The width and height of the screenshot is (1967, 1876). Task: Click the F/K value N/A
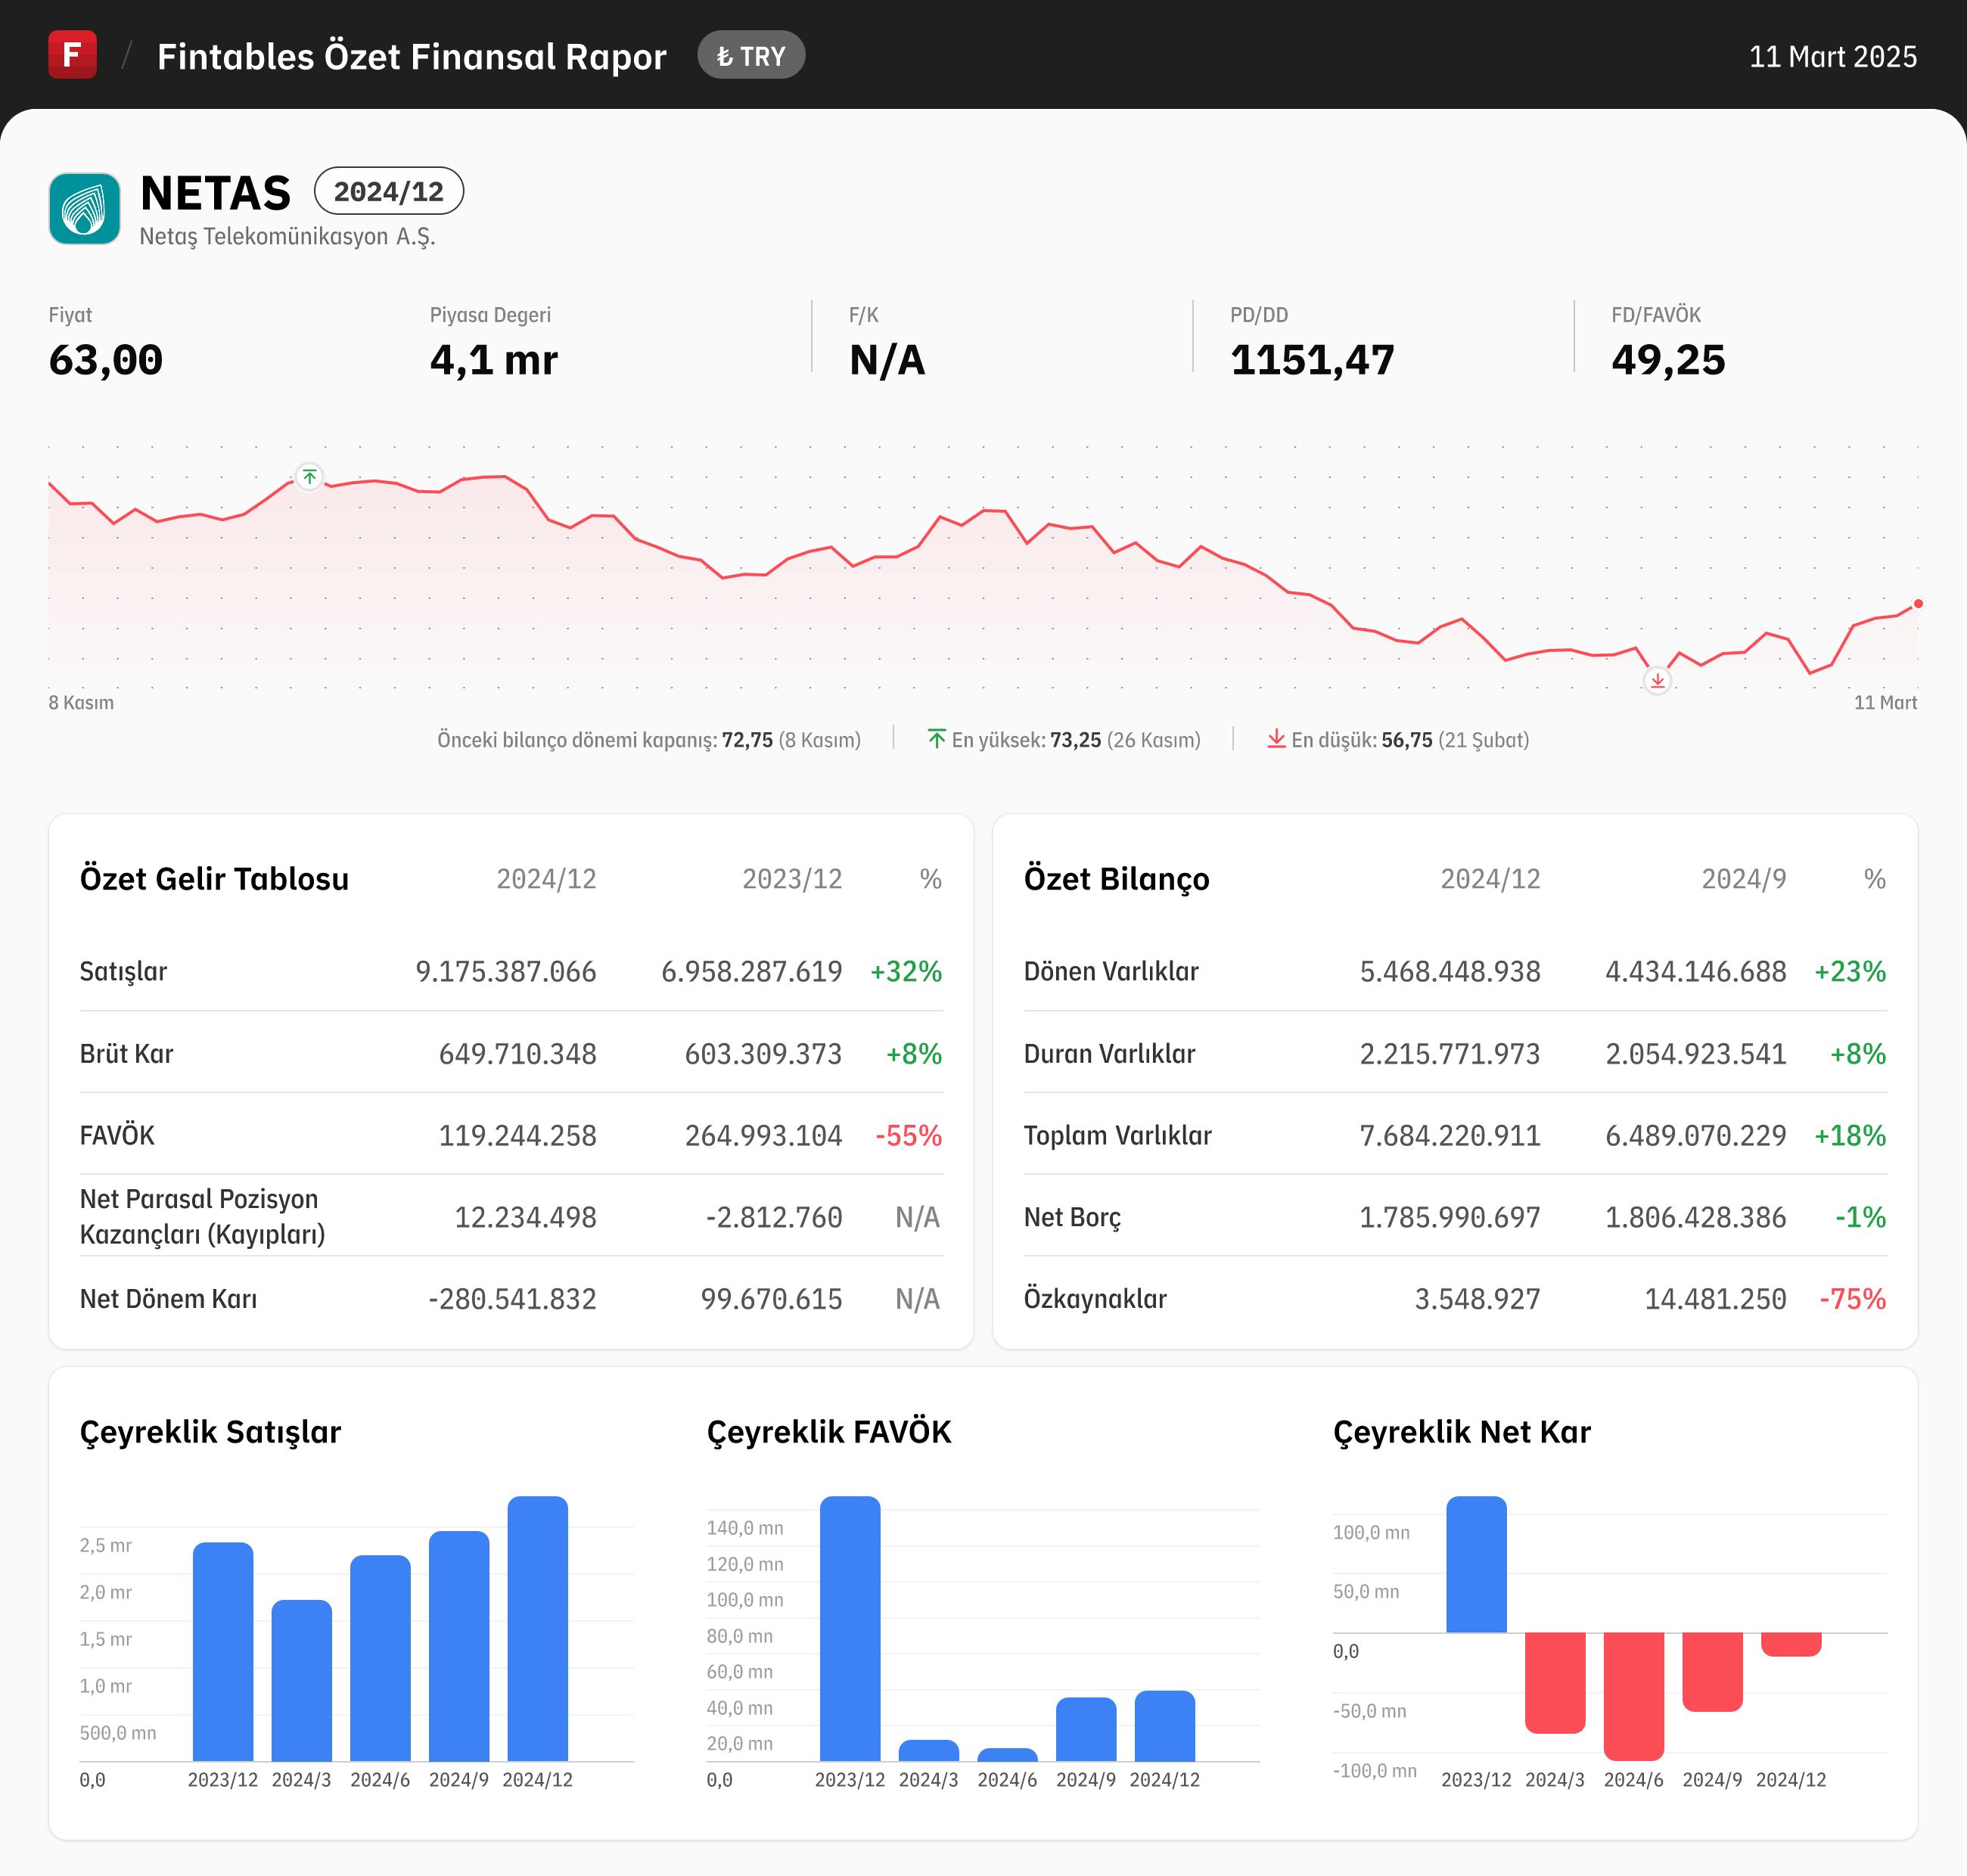tap(887, 360)
